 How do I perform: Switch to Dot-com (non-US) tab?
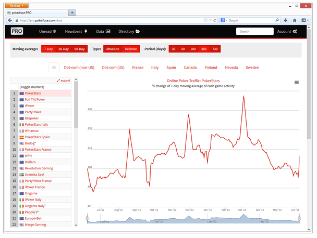click(79, 68)
